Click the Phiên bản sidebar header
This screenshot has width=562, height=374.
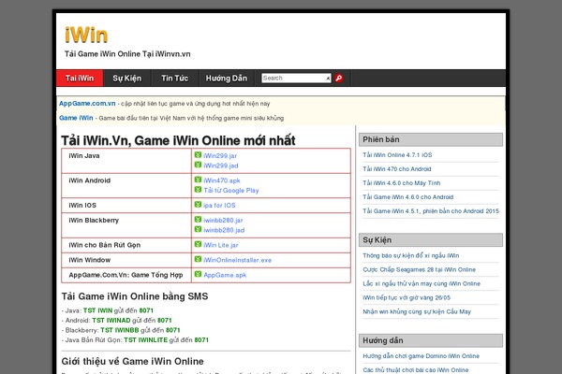[x=431, y=139]
